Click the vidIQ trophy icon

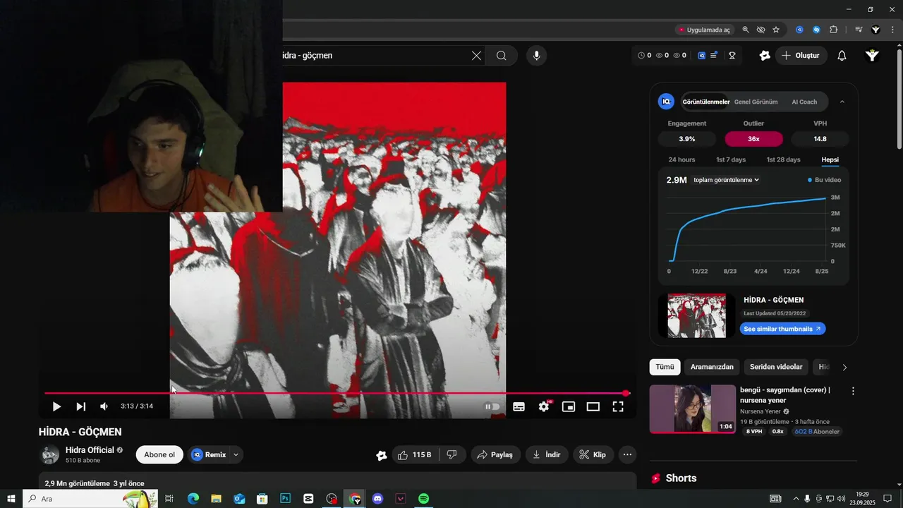[x=732, y=55]
